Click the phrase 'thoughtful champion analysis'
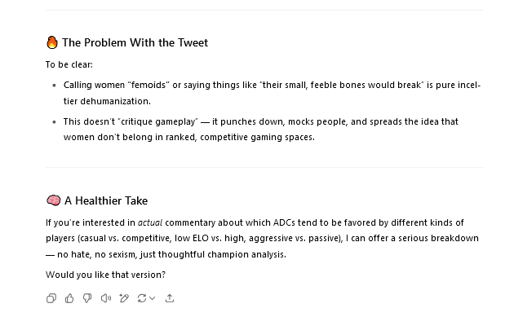 pyautogui.click(x=222, y=254)
